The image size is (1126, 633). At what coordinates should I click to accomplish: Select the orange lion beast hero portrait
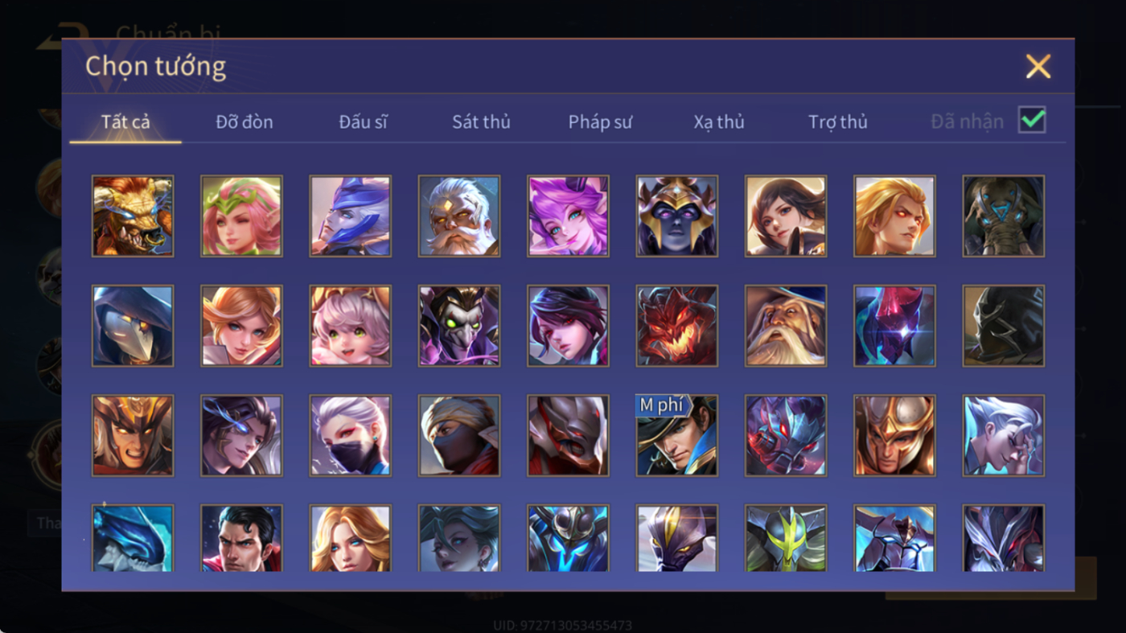[x=133, y=216]
